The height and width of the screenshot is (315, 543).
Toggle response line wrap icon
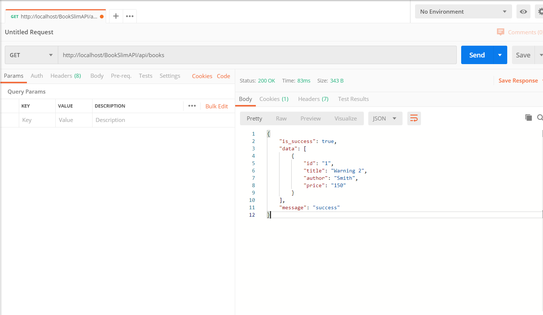(x=414, y=118)
